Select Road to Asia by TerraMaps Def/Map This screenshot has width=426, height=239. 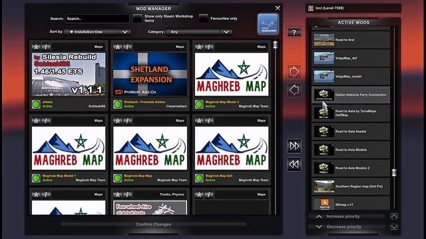tap(351, 113)
